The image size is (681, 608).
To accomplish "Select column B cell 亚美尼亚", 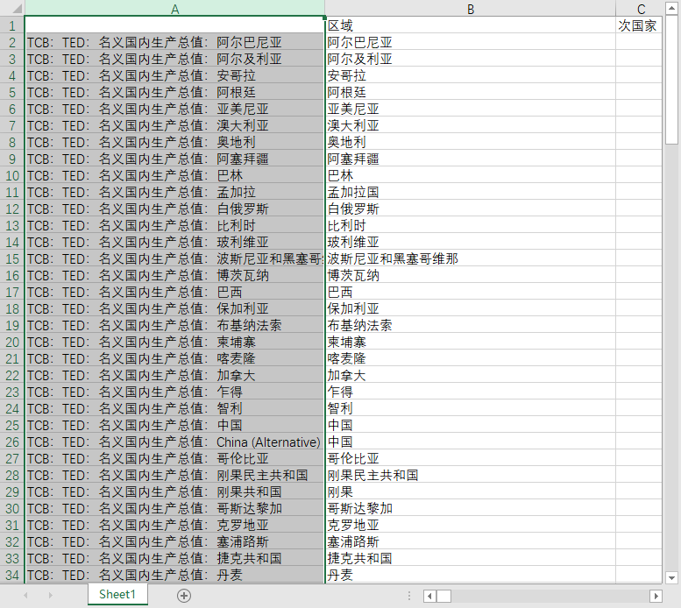I will [471, 109].
